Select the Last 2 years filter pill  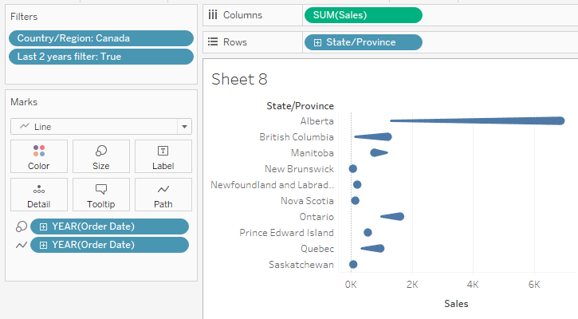pyautogui.click(x=100, y=57)
